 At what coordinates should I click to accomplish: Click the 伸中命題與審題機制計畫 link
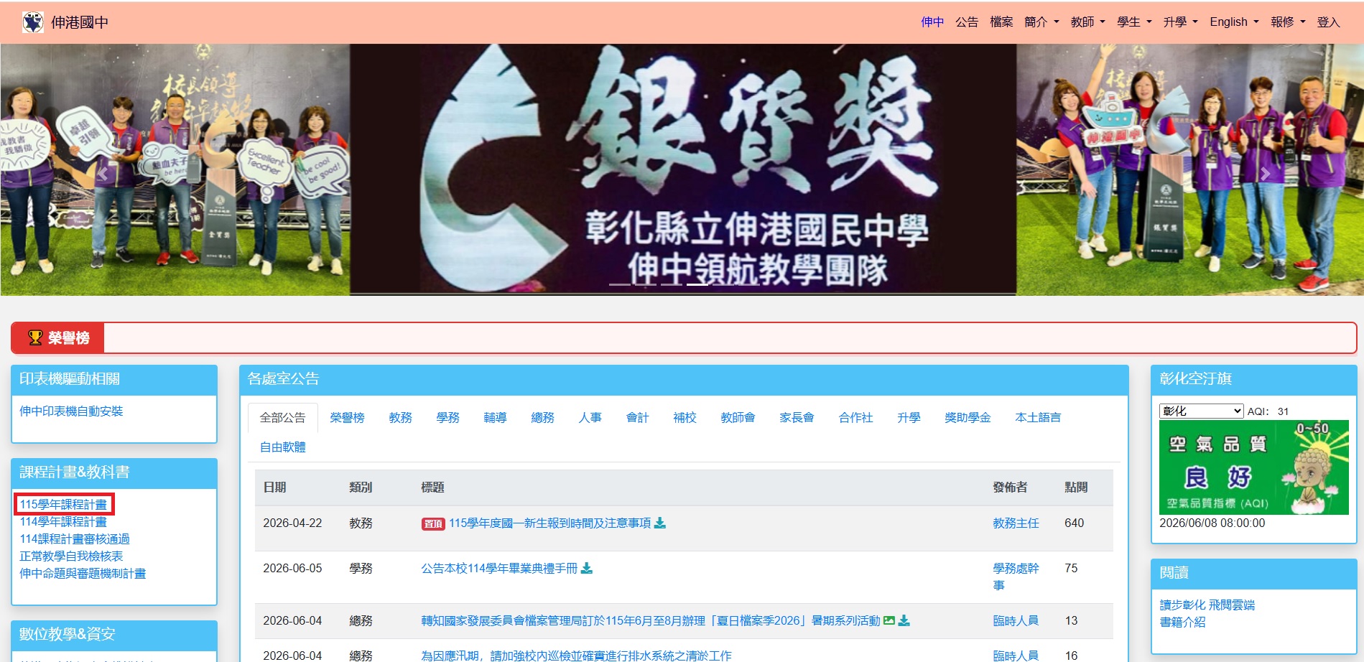(x=83, y=574)
